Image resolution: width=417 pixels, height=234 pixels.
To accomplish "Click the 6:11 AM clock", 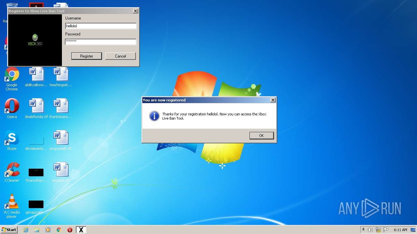I will click(x=400, y=230).
